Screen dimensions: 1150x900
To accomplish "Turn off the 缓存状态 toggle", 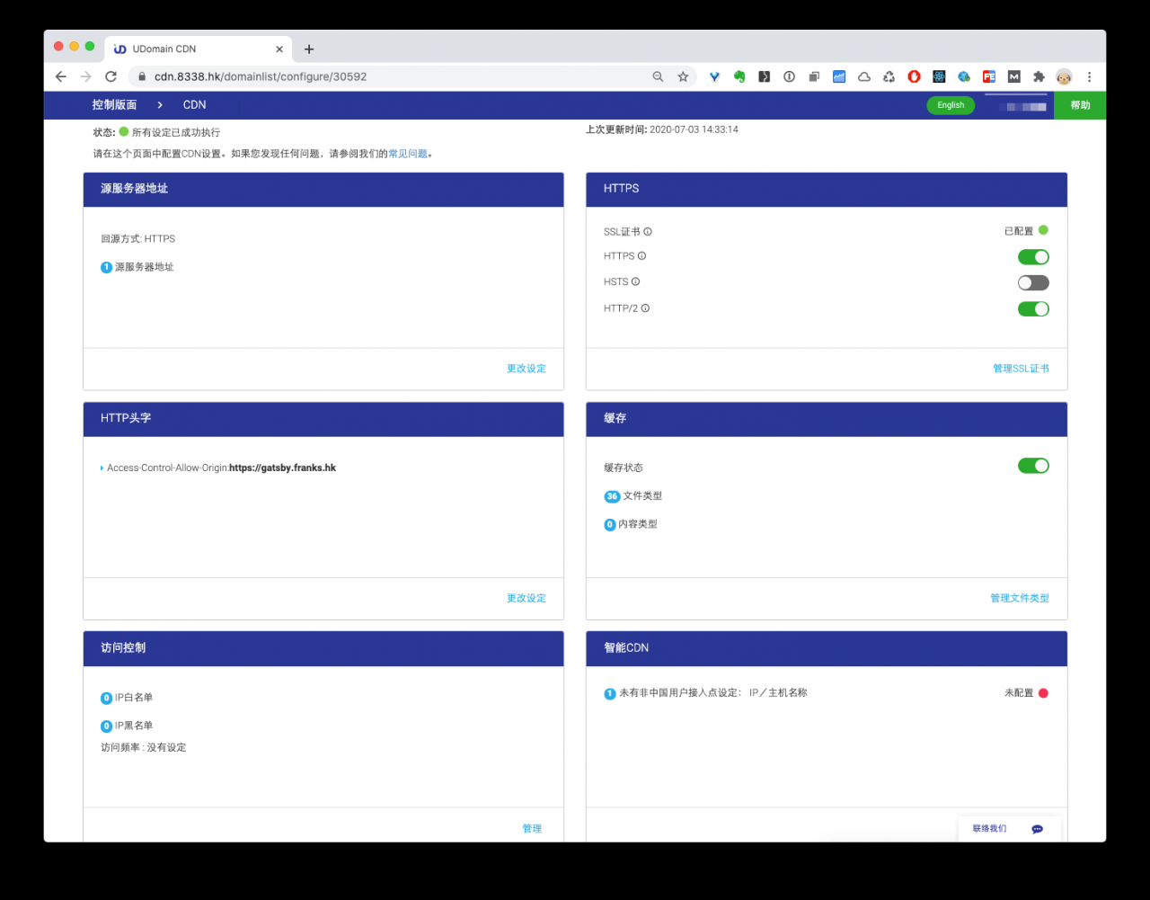I will (1033, 466).
